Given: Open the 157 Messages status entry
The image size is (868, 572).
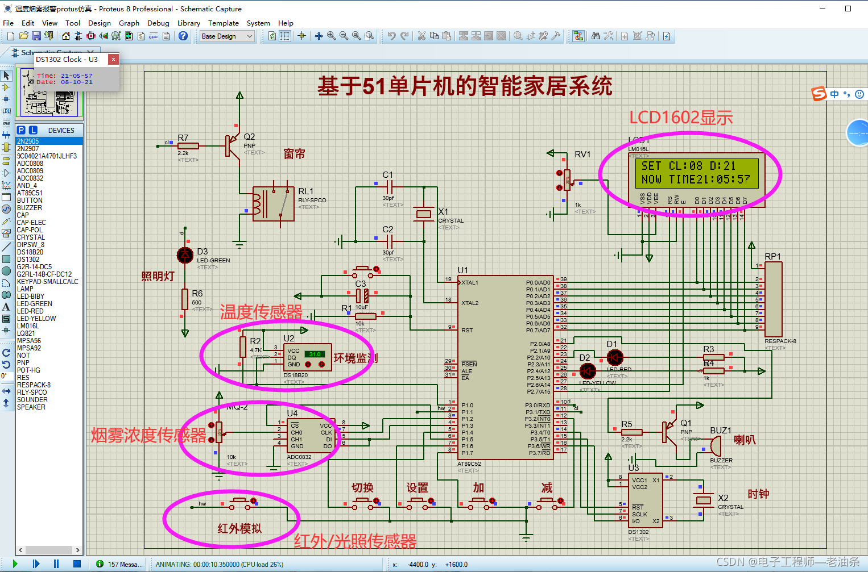Looking at the screenshot, I should 119,564.
